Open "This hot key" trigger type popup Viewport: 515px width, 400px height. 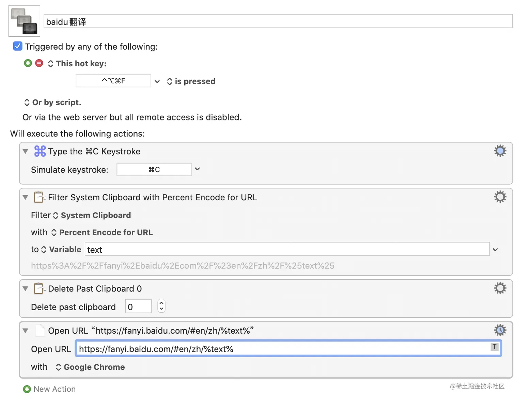(x=77, y=64)
